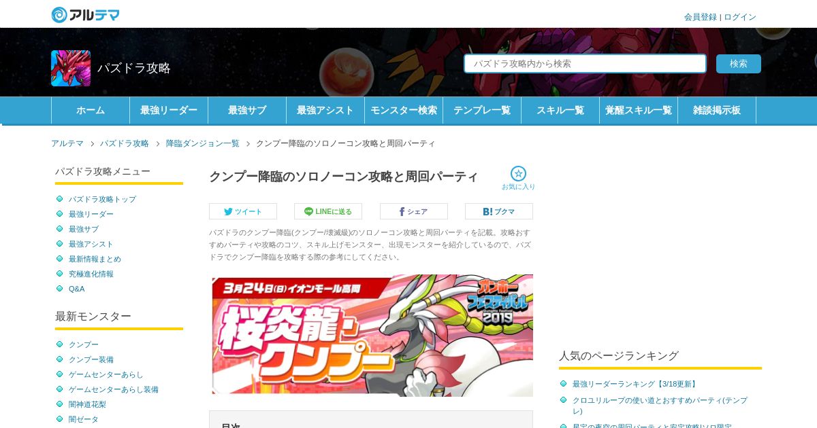Viewport: 817px width, 428px height.
Task: Click アルテマ breadcrumb link
Action: (x=67, y=143)
